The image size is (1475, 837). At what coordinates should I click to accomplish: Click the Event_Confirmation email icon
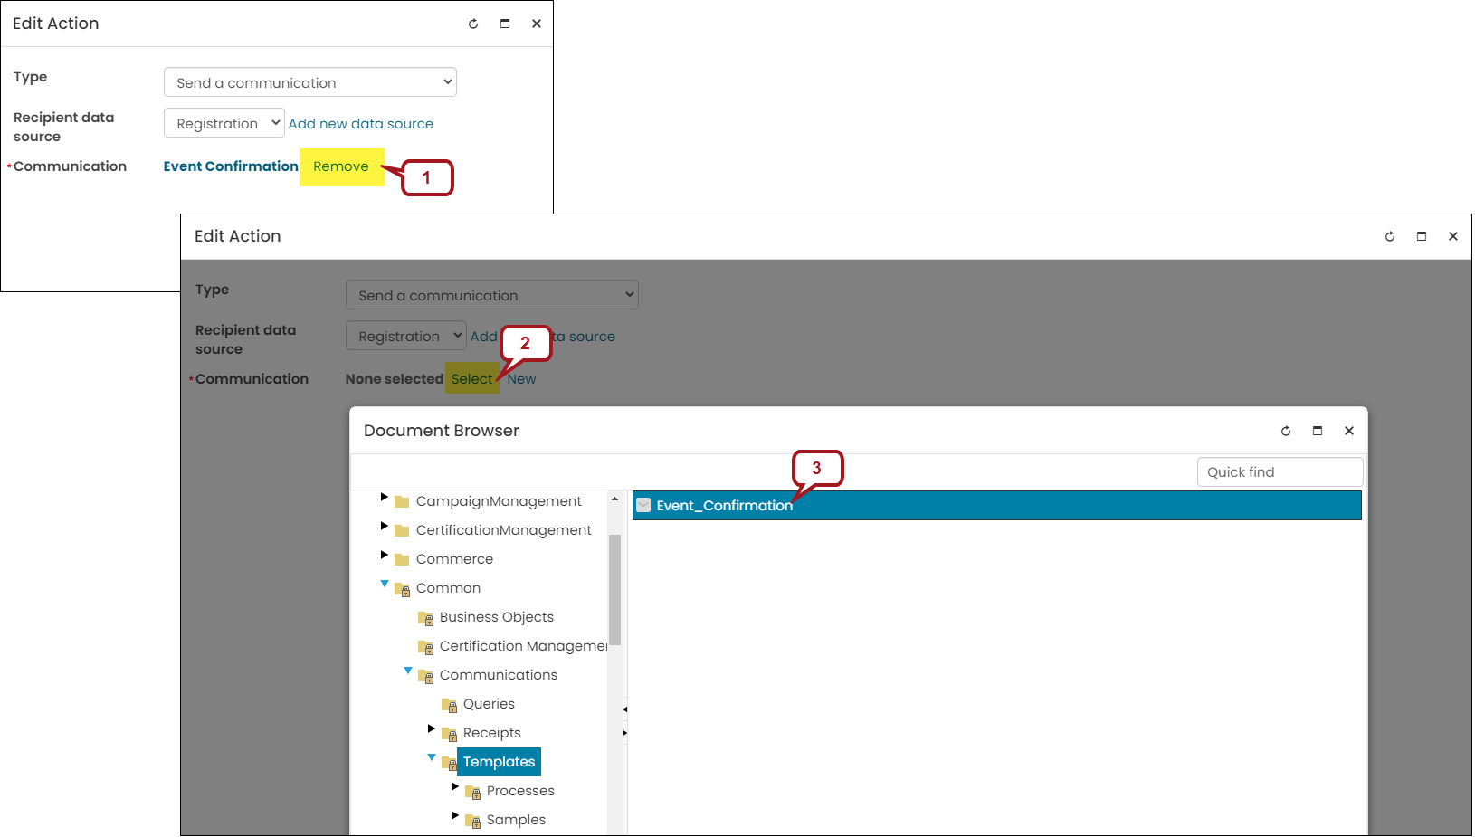point(643,505)
